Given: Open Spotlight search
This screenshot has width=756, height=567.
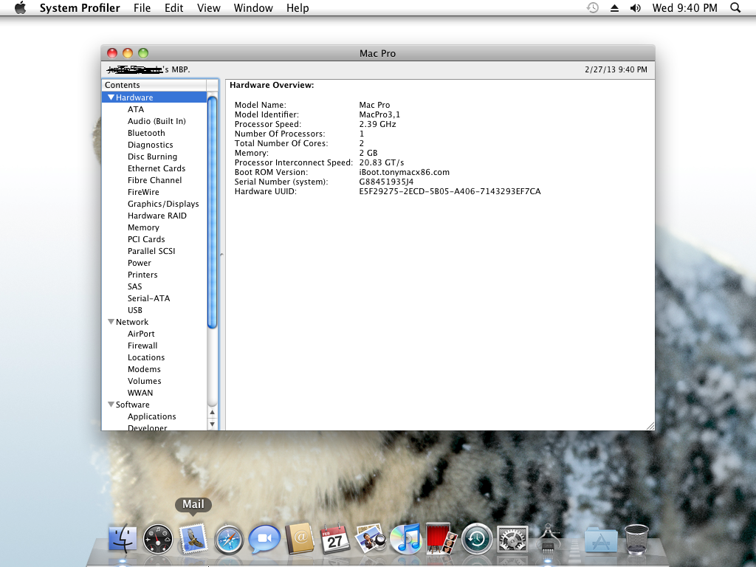Looking at the screenshot, I should click(x=735, y=7).
